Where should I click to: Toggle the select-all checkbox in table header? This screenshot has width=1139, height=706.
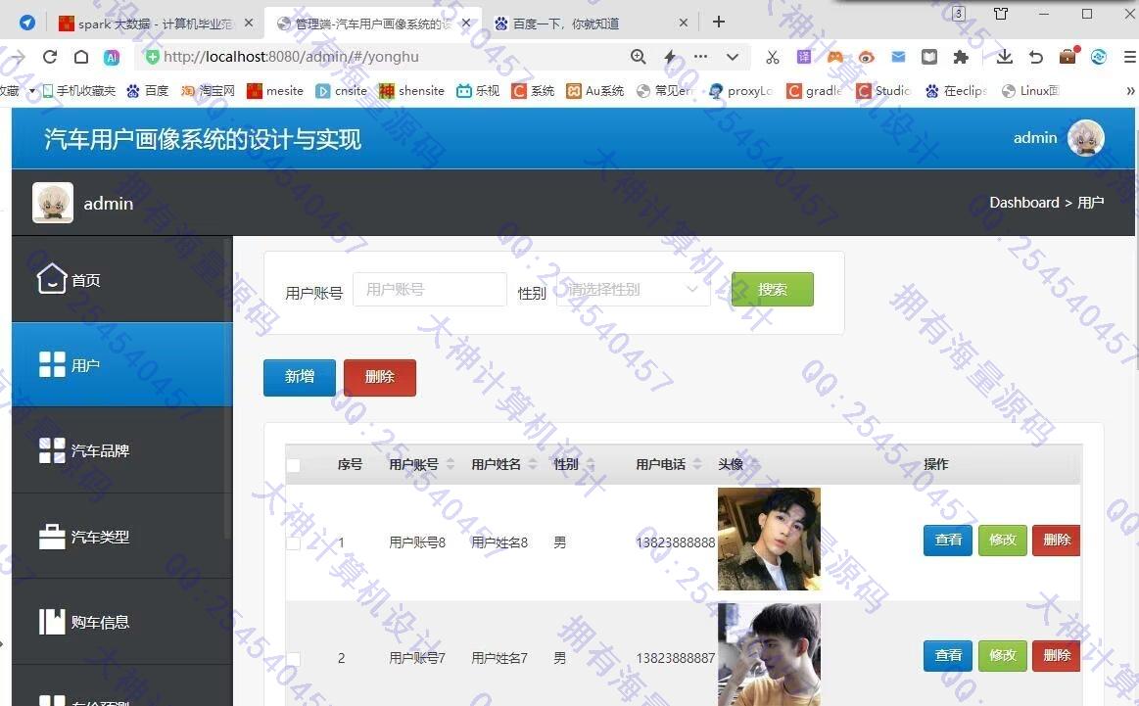click(294, 465)
